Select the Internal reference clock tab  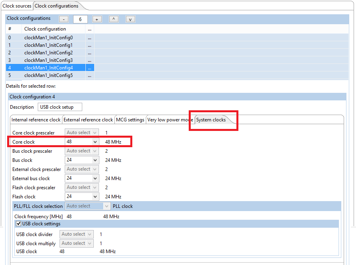36,120
